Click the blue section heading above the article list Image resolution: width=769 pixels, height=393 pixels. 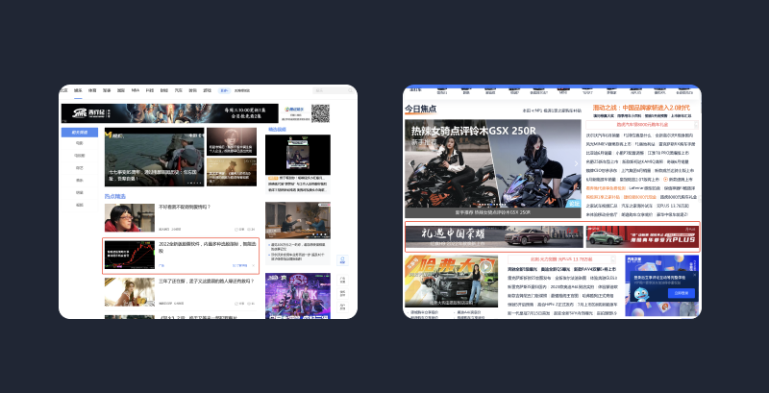coord(114,196)
